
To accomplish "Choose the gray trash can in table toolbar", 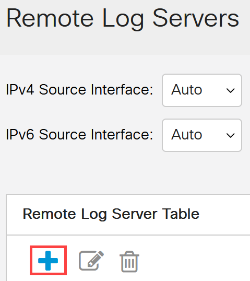I will 129,261.
